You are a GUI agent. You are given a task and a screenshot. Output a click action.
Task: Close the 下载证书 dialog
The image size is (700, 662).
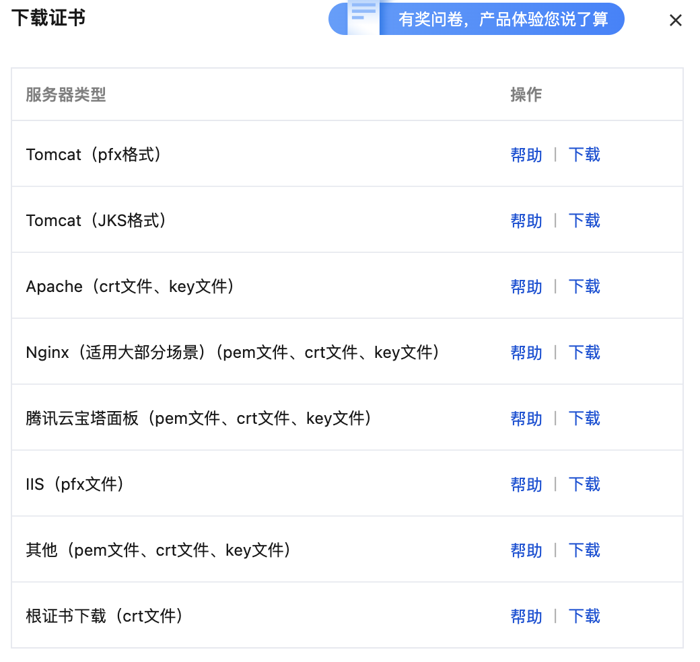(x=675, y=20)
